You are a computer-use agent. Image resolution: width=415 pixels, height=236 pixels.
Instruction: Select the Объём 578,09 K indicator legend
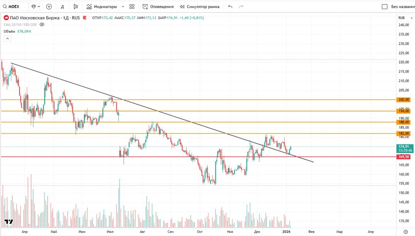17,31
